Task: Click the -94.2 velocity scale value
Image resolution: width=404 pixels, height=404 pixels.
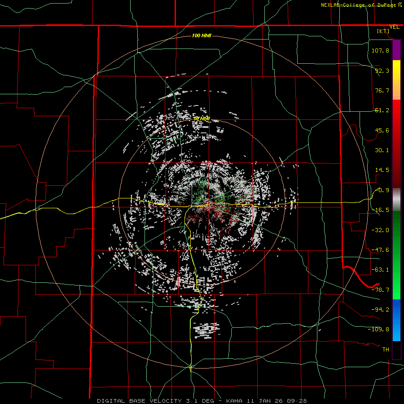Action: coord(380,309)
